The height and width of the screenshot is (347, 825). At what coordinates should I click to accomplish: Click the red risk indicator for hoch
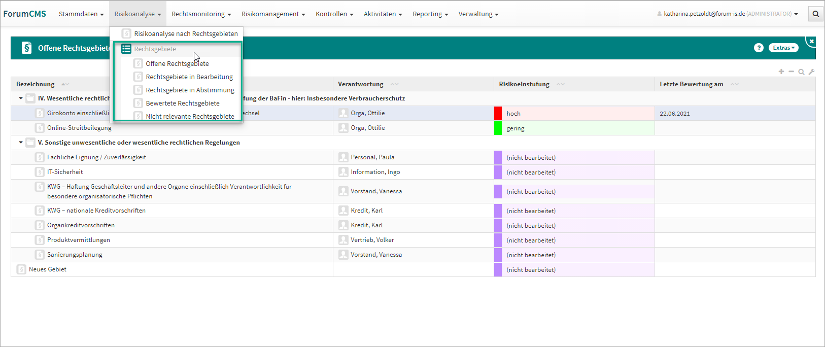point(498,113)
